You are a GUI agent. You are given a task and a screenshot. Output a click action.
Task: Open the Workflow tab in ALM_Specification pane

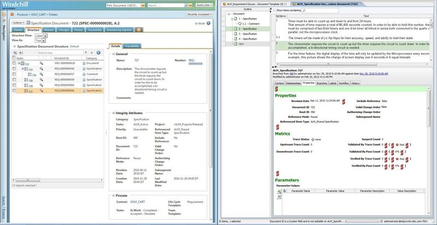344,83
